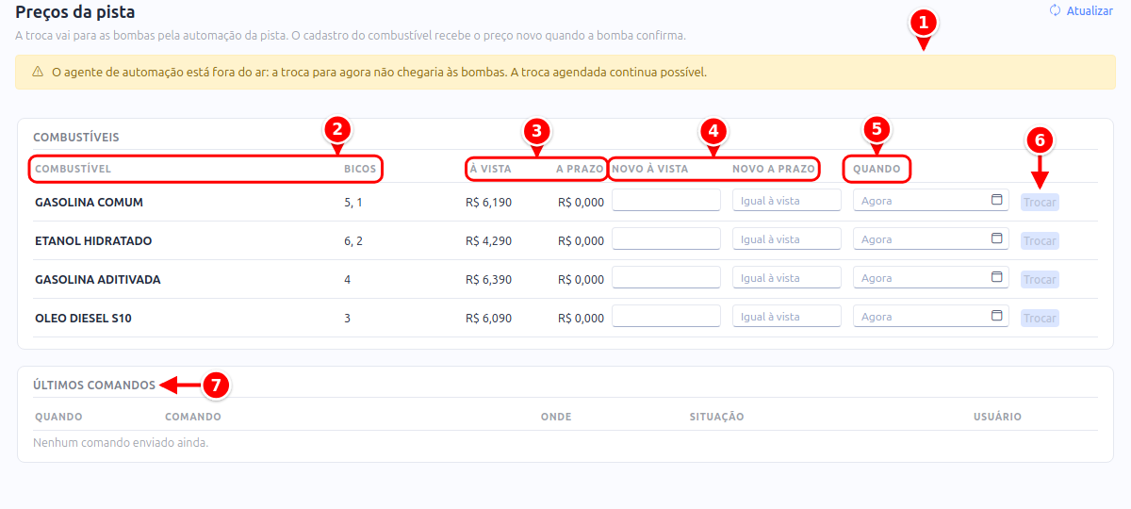Click new à vista price field for GASOLINA ADITIVADA

pos(666,277)
